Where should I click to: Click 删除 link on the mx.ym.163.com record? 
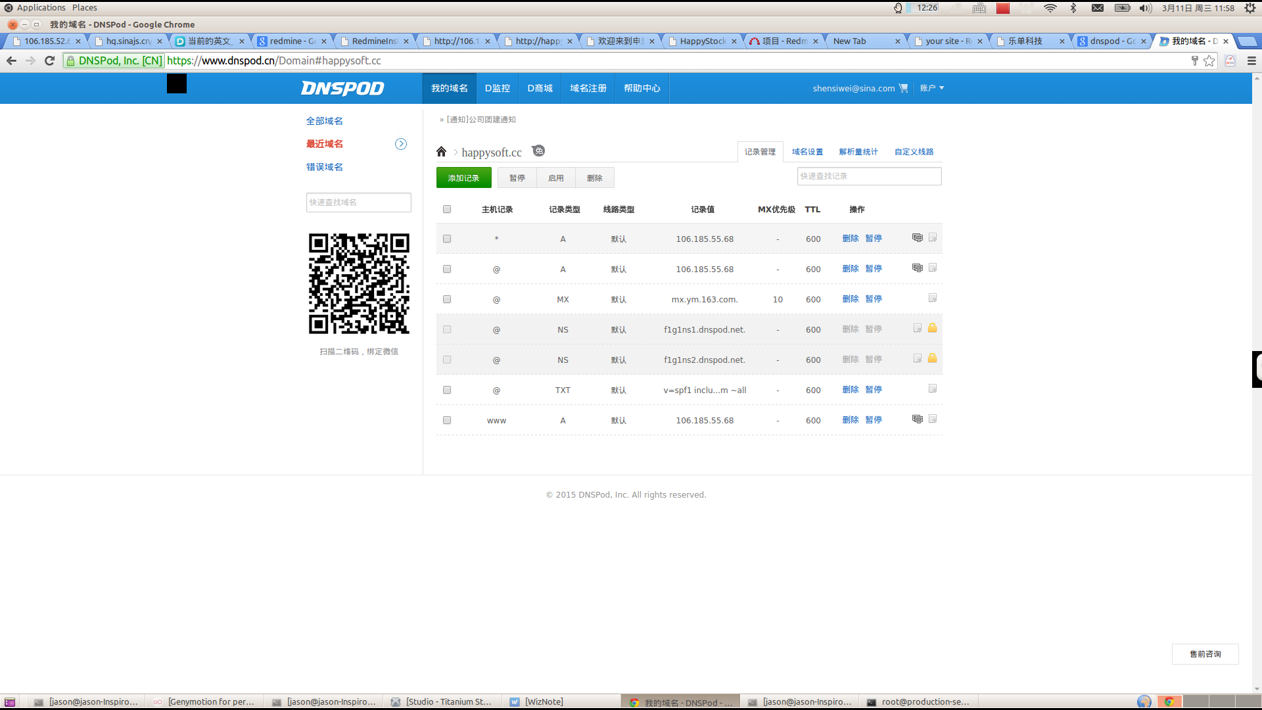pos(851,298)
